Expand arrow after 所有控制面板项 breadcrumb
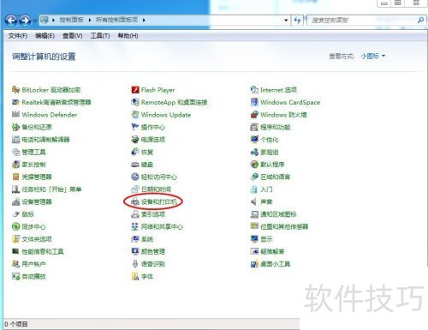The height and width of the screenshot is (330, 428). (x=144, y=20)
